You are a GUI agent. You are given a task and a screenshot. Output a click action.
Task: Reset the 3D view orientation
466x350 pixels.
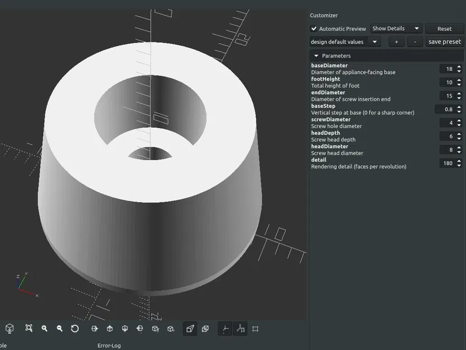(x=75, y=329)
